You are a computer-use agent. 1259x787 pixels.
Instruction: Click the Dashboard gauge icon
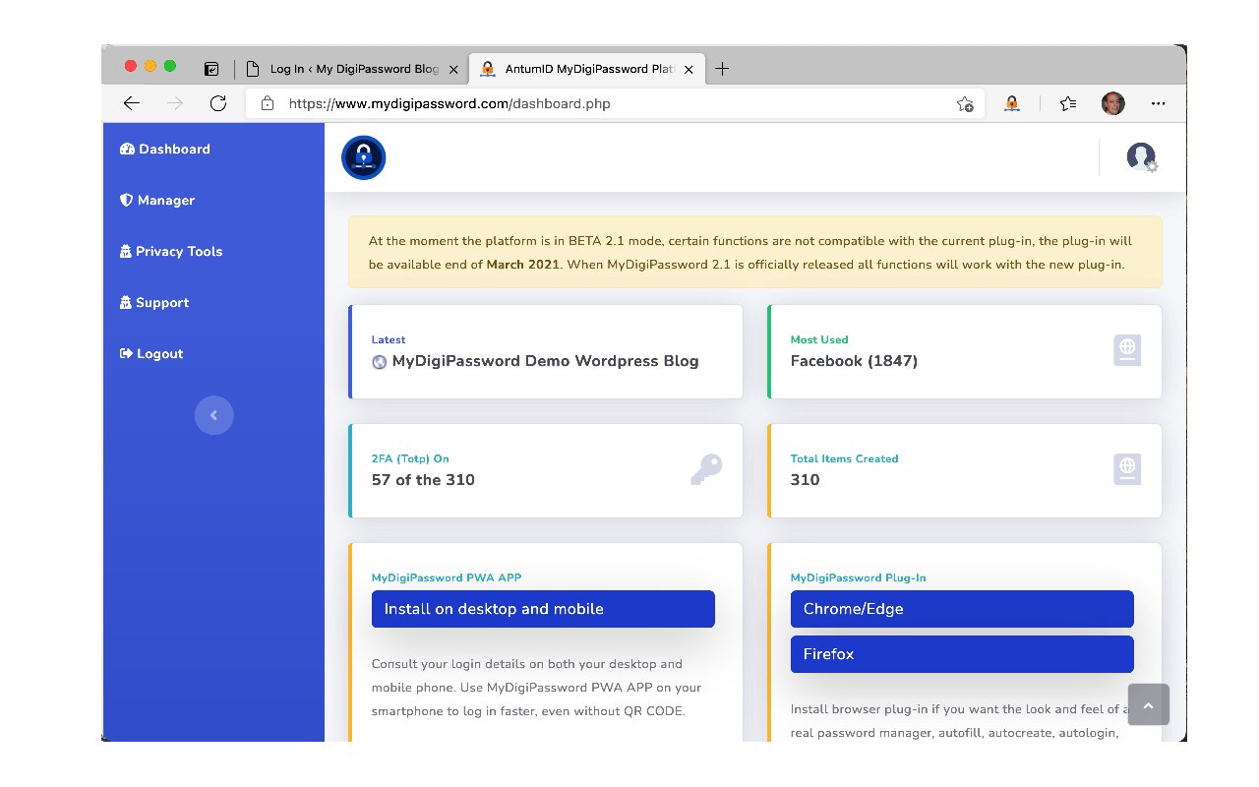click(x=127, y=150)
